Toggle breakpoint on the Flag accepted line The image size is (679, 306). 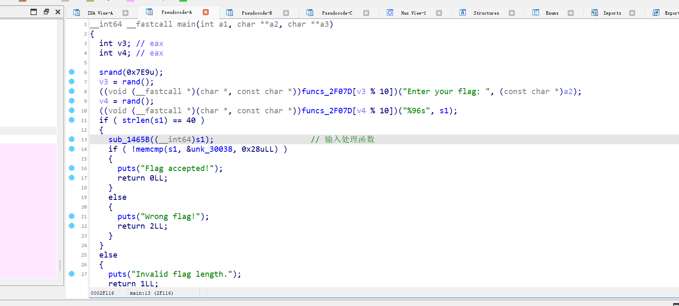[71, 168]
